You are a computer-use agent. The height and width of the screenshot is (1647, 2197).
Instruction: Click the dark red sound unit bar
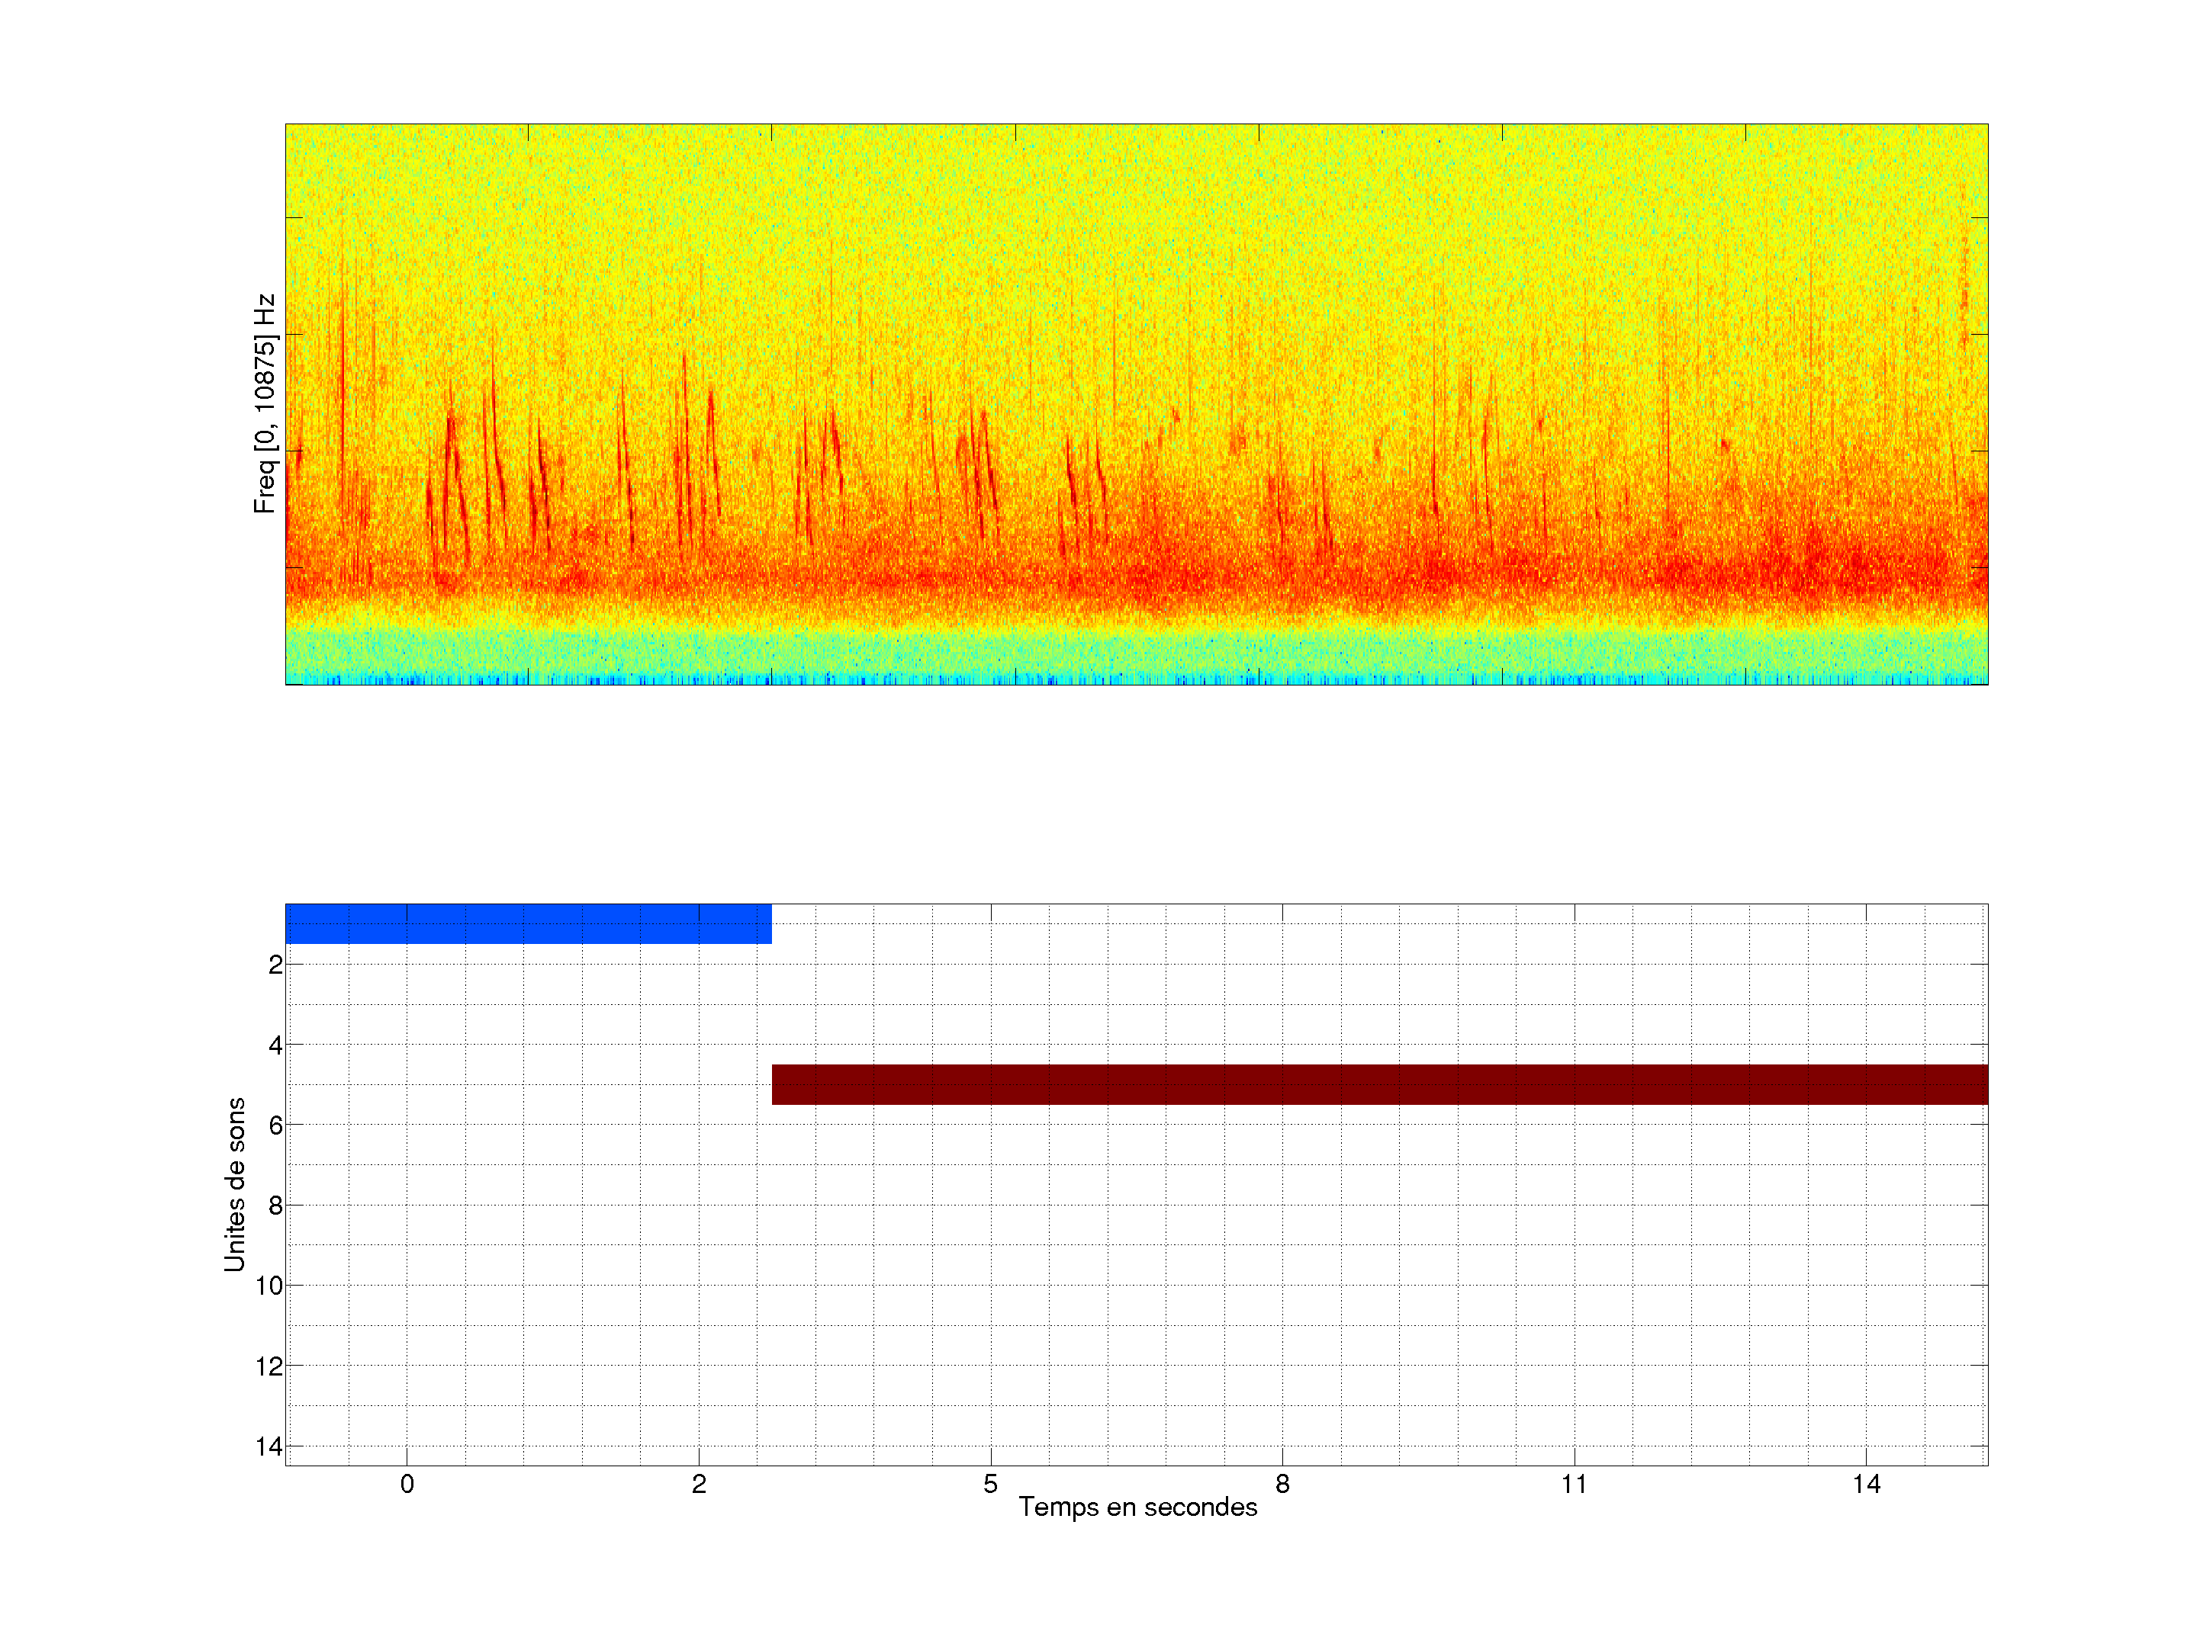(1378, 1084)
